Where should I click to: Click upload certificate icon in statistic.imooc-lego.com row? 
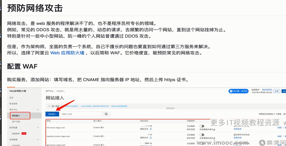151,138
